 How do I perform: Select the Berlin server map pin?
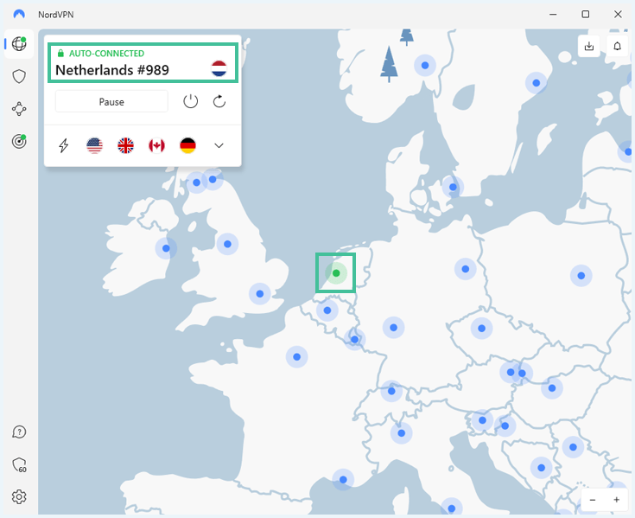coord(466,269)
